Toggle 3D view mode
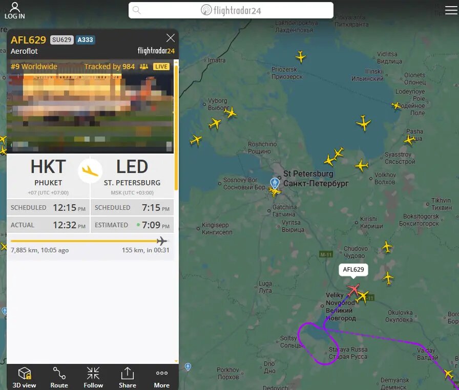 pyautogui.click(x=24, y=376)
